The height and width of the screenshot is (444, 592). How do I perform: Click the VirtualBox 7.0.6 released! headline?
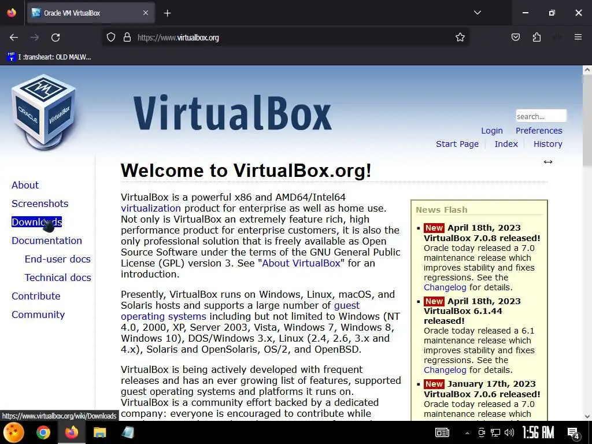(x=482, y=394)
